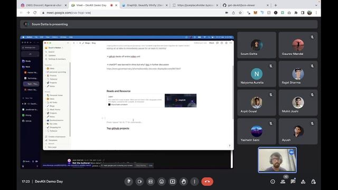Image resolution: width=338 pixels, height=190 pixels.
Task: Click the browser forward arrow
Action: pos(28,13)
